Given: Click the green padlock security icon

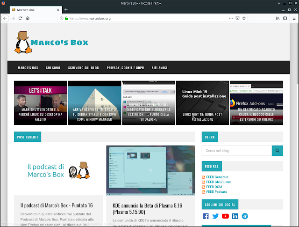Looking at the screenshot, I should click(66, 18).
